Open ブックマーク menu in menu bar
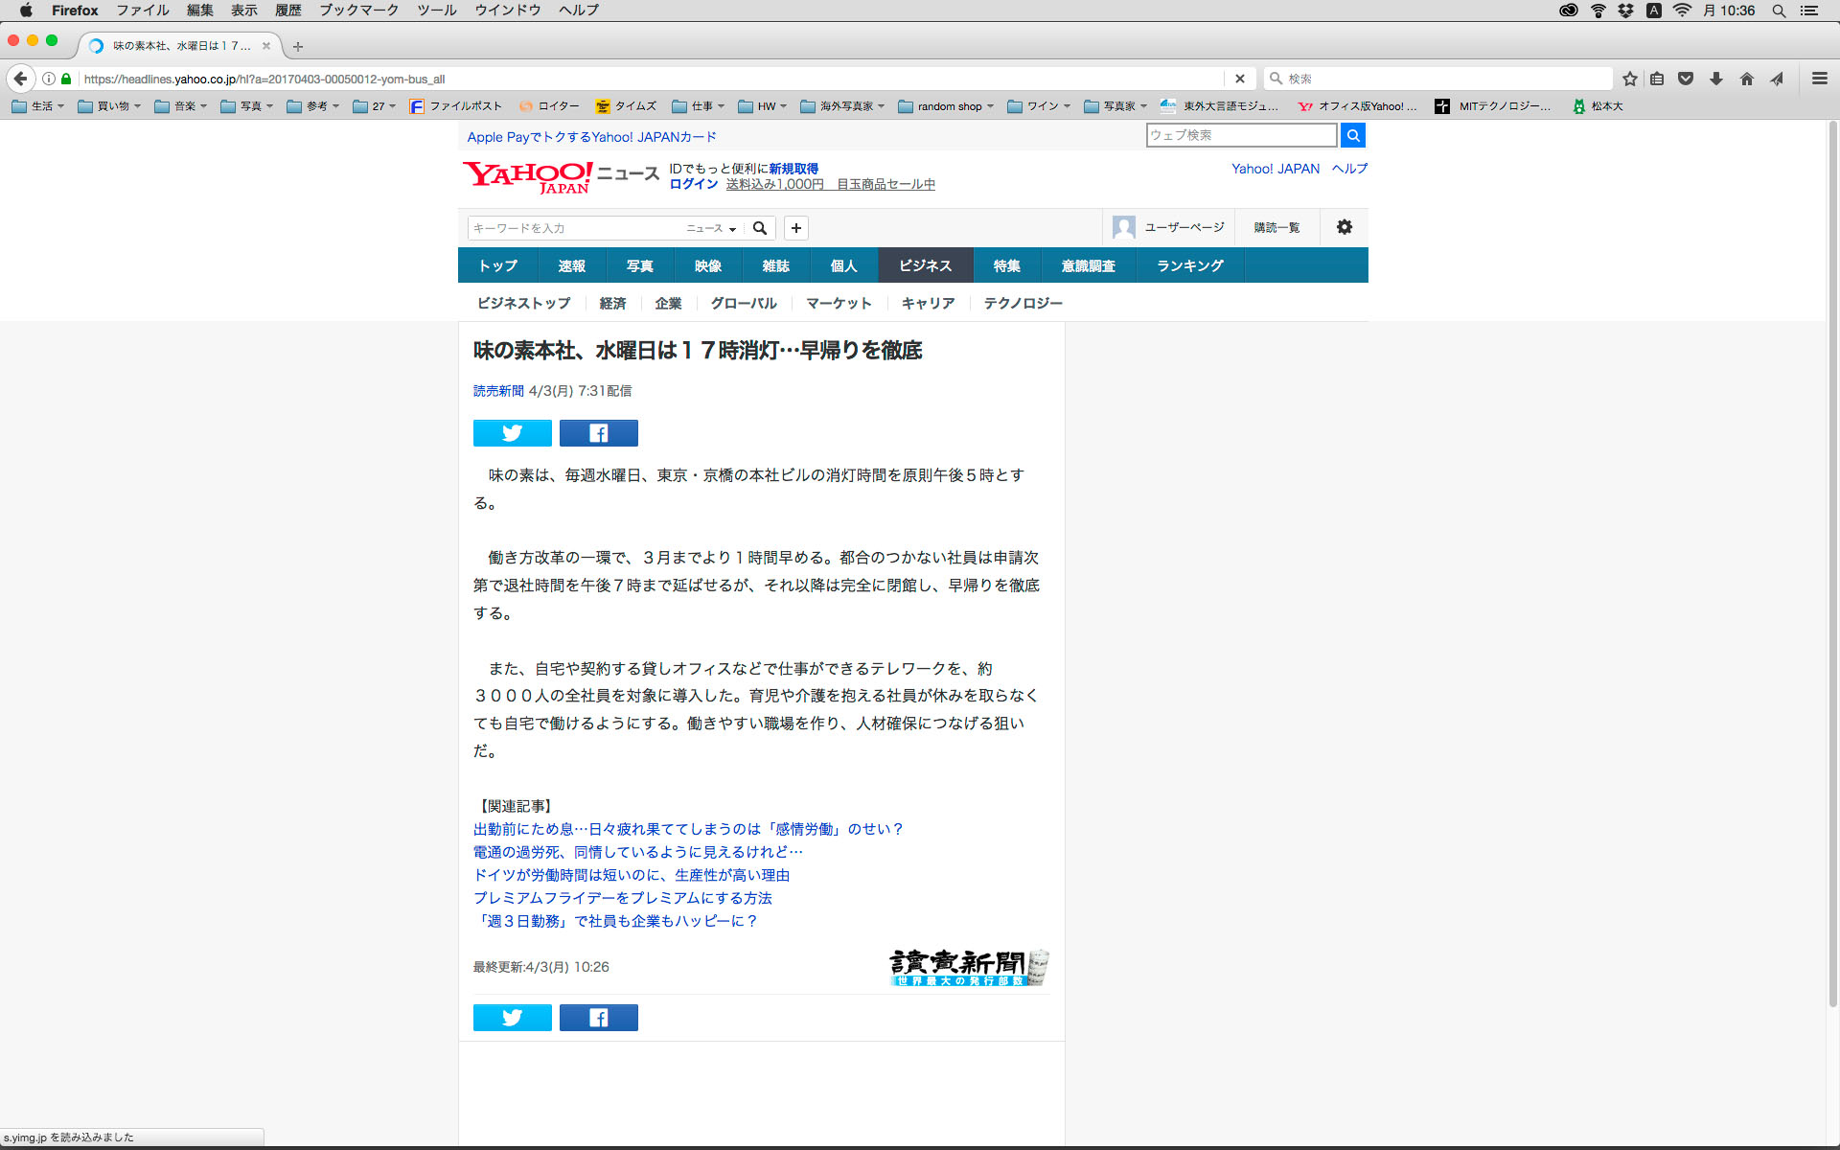This screenshot has width=1840, height=1150. click(x=358, y=11)
